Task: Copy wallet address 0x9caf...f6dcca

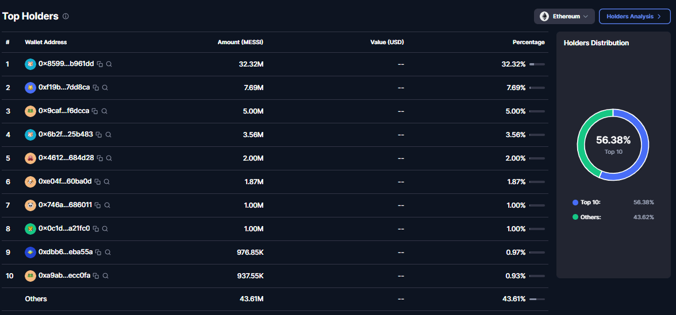Action: (95, 111)
